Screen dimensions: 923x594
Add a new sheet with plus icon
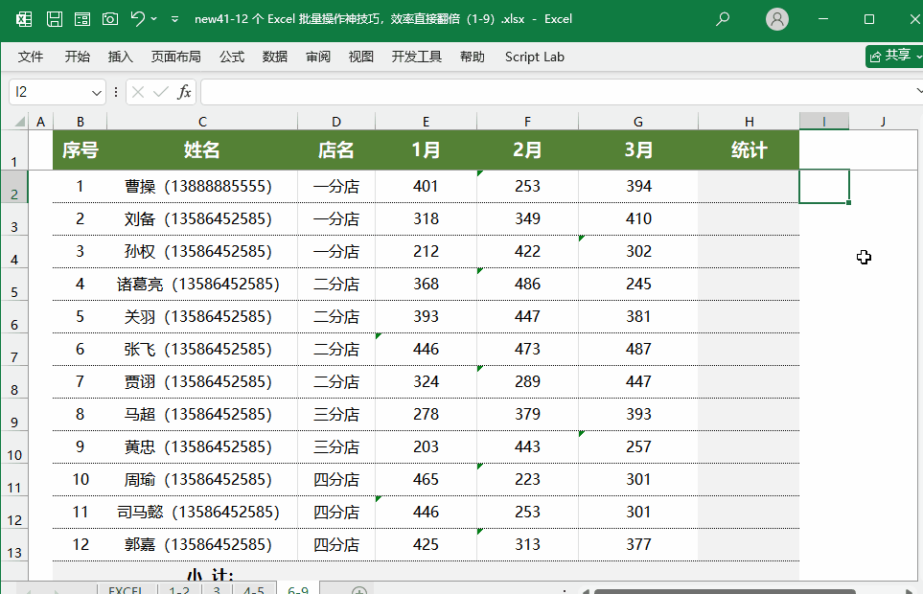(x=359, y=590)
